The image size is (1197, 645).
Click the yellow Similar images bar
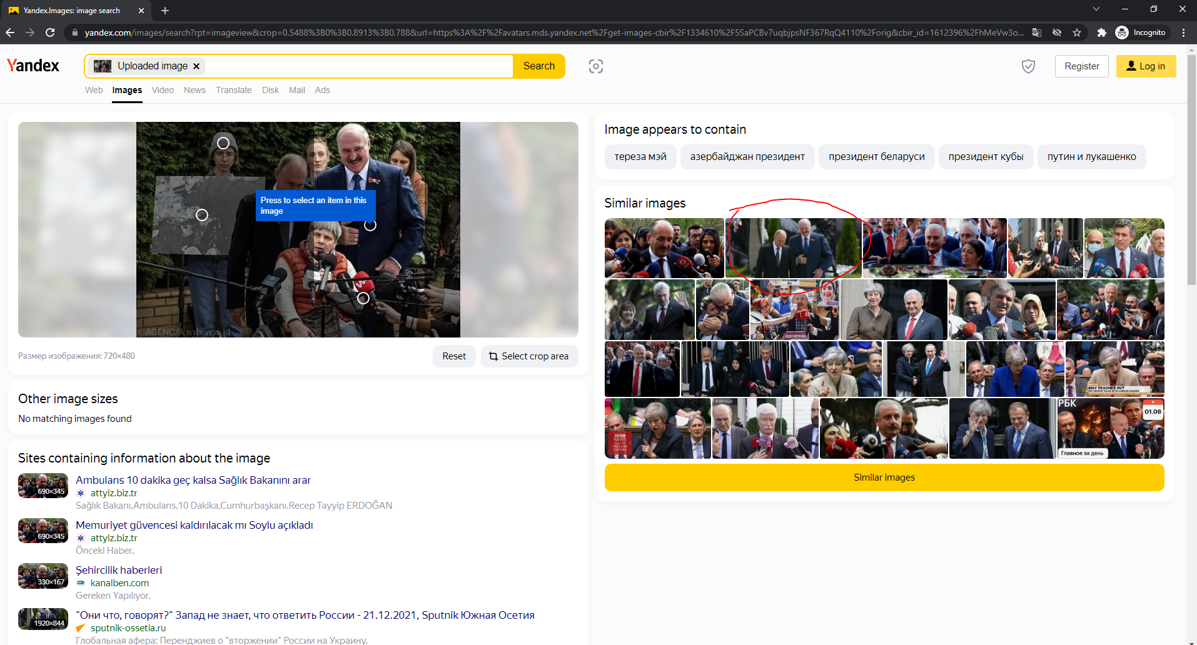click(x=884, y=477)
